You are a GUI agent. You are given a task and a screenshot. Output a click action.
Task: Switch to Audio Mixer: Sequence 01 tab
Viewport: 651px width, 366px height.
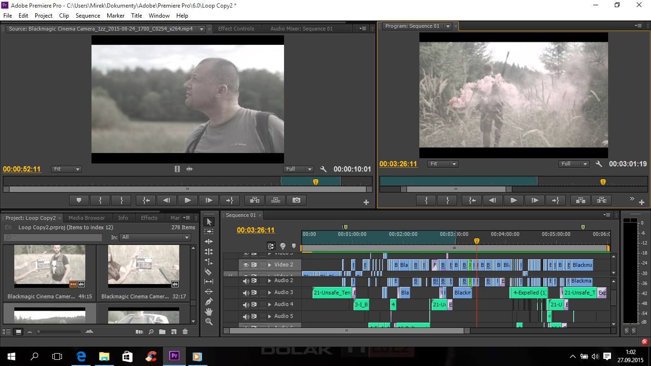point(302,29)
